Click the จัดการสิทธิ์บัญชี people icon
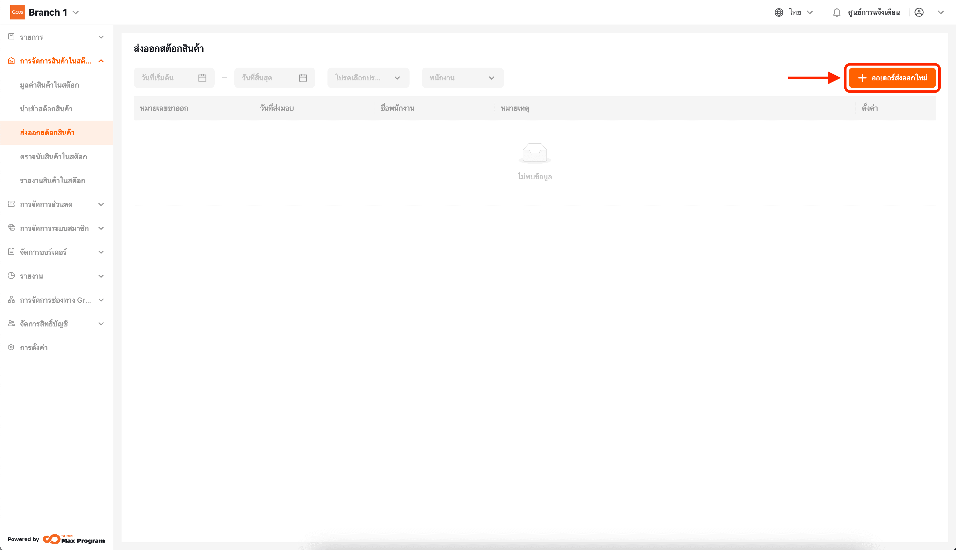 pos(11,323)
